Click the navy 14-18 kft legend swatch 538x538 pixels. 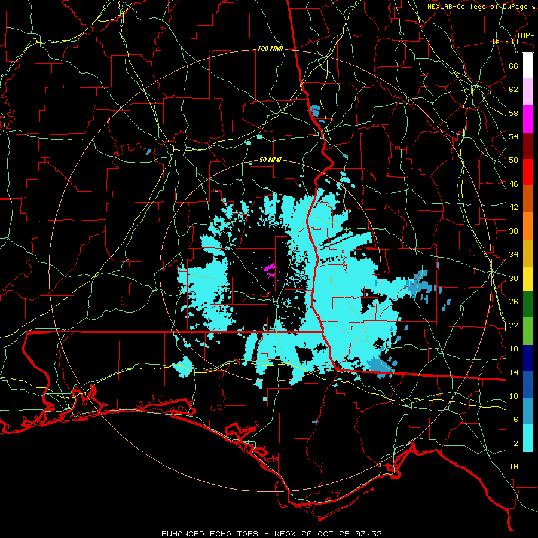(528, 358)
